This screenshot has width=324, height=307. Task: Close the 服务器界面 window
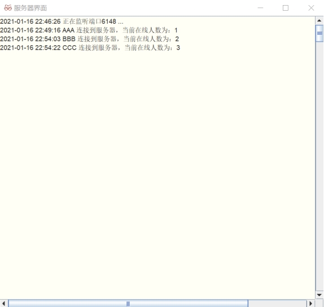[x=311, y=8]
